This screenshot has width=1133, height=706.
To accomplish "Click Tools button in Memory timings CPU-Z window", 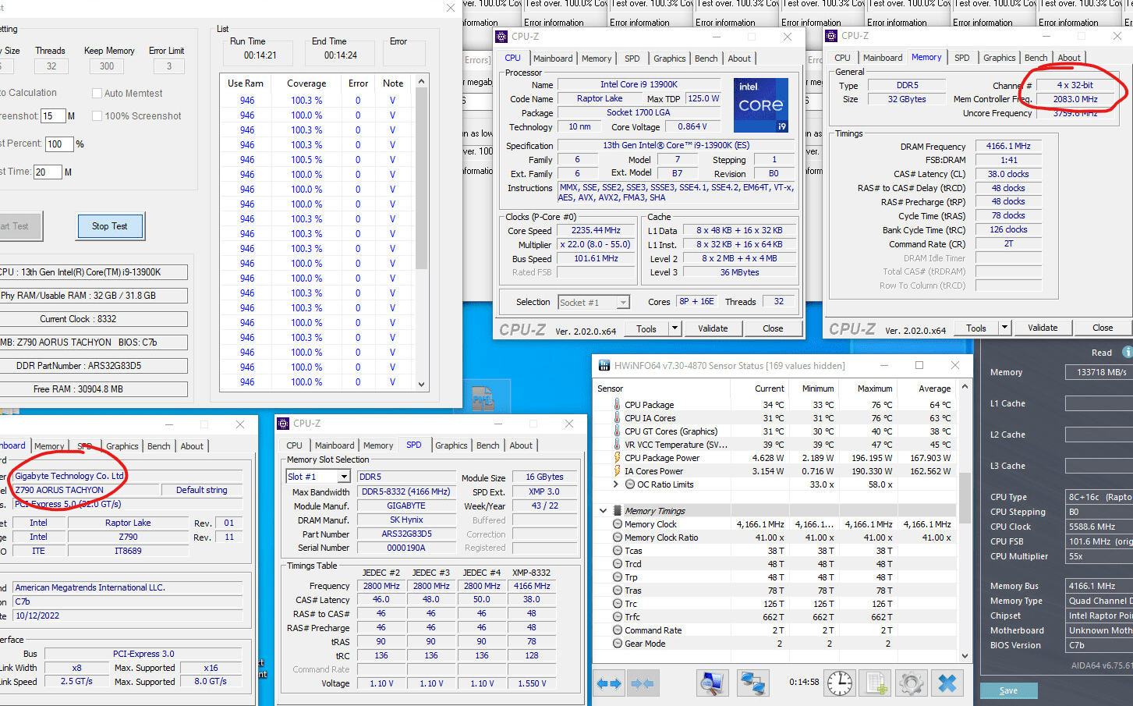I will pyautogui.click(x=976, y=328).
